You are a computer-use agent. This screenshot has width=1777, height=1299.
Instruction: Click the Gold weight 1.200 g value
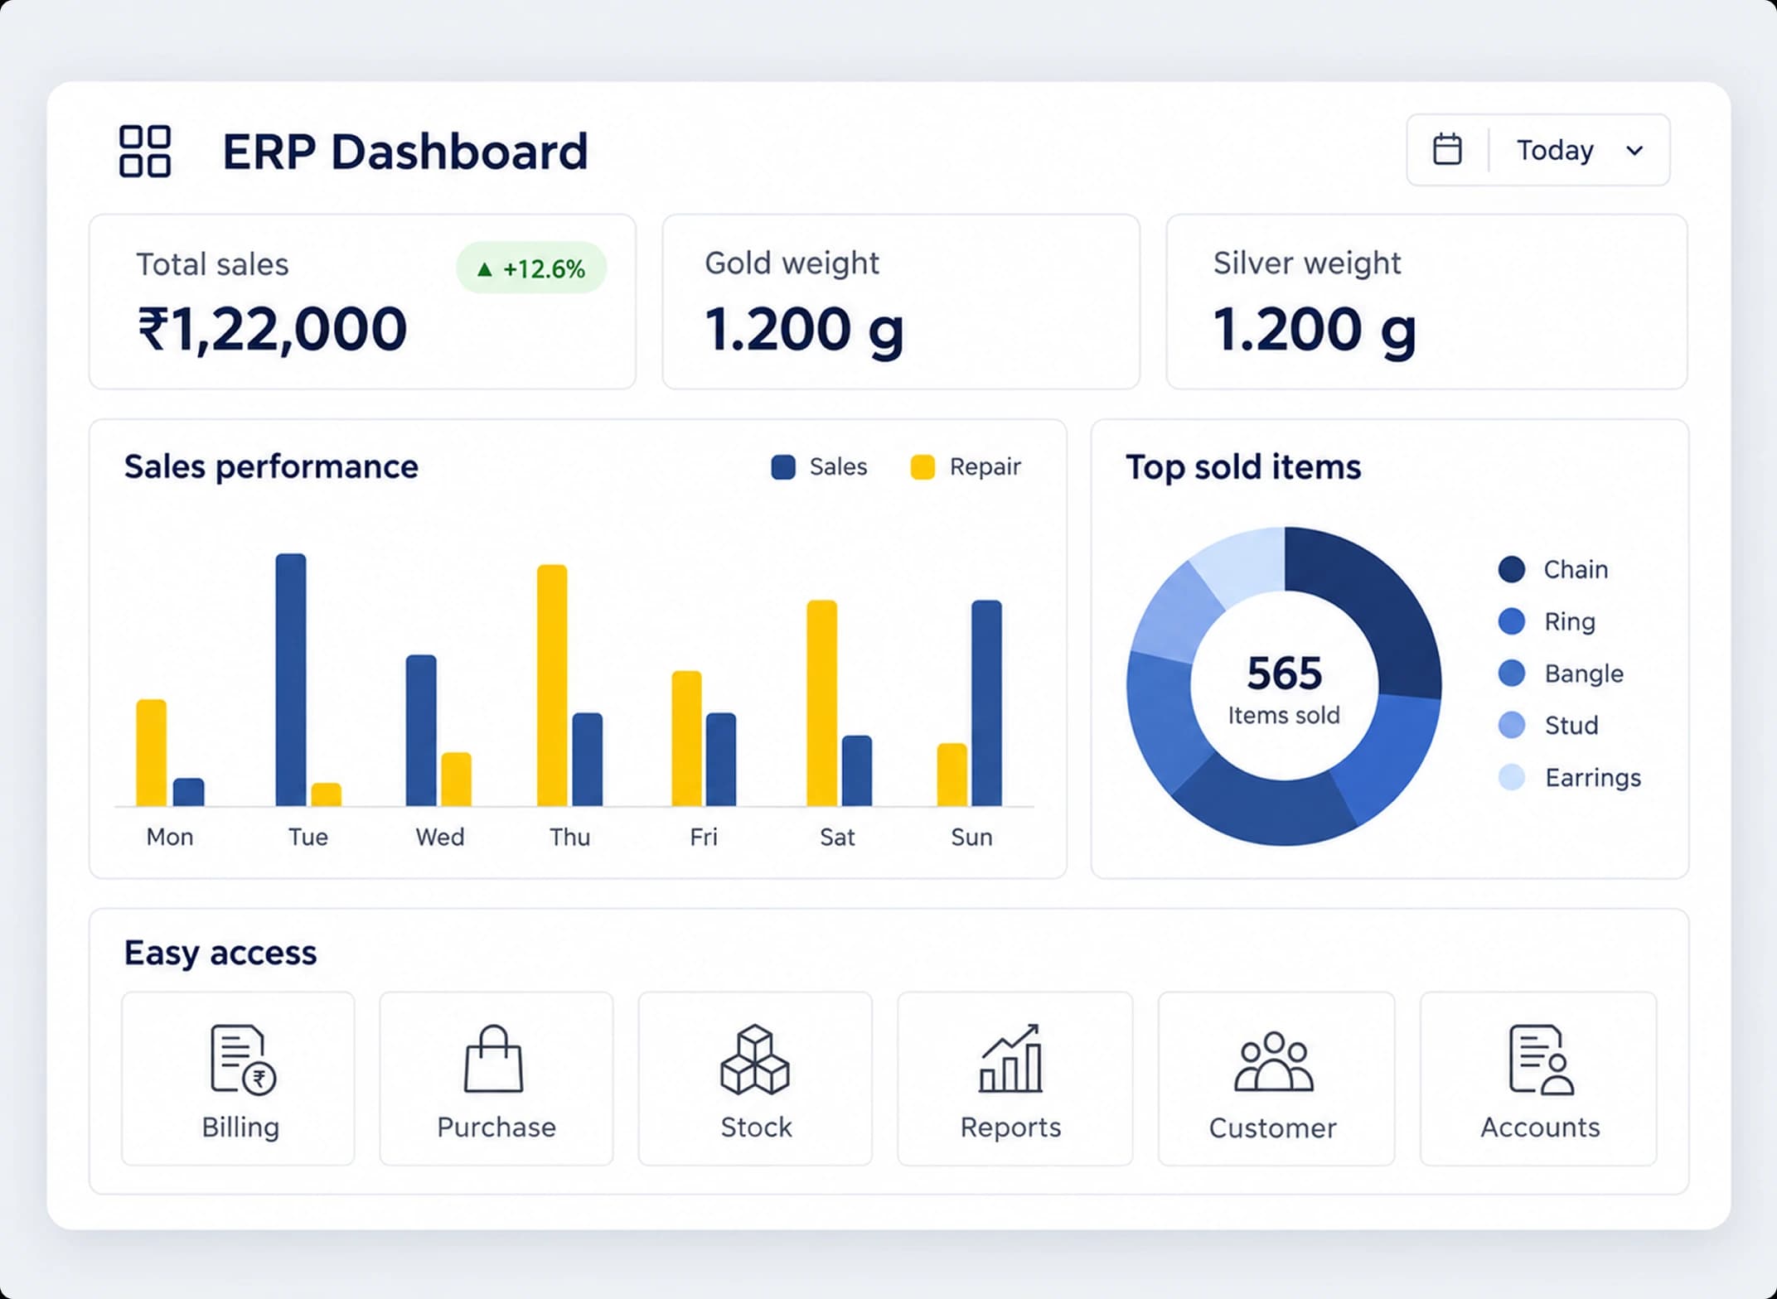tap(804, 331)
